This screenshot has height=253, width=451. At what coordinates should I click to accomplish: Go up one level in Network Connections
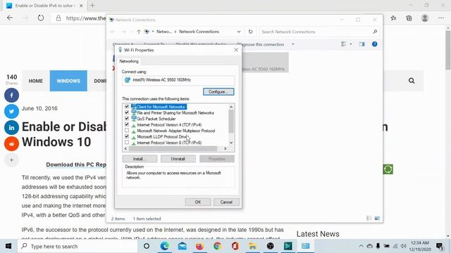point(139,32)
